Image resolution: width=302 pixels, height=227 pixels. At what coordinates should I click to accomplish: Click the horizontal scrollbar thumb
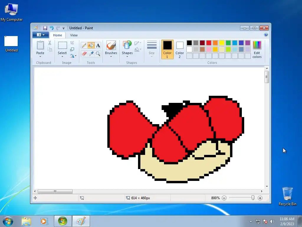(55, 191)
